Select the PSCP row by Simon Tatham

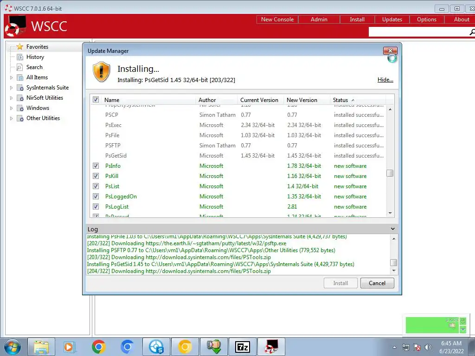click(x=238, y=115)
